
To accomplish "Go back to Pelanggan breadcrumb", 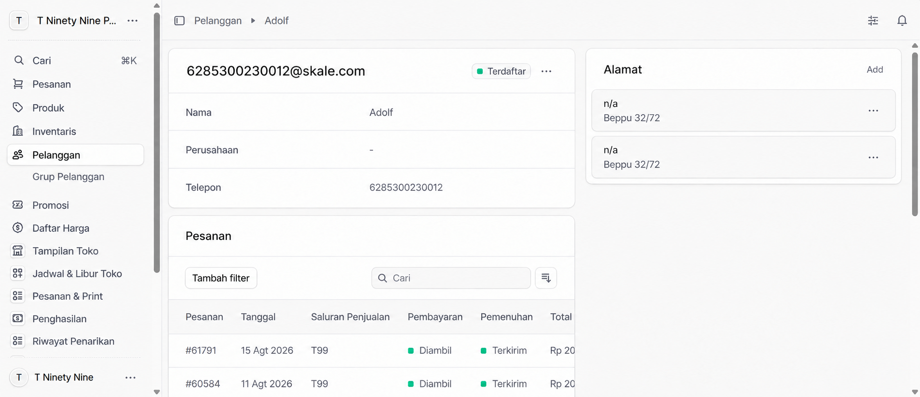I will tap(218, 21).
